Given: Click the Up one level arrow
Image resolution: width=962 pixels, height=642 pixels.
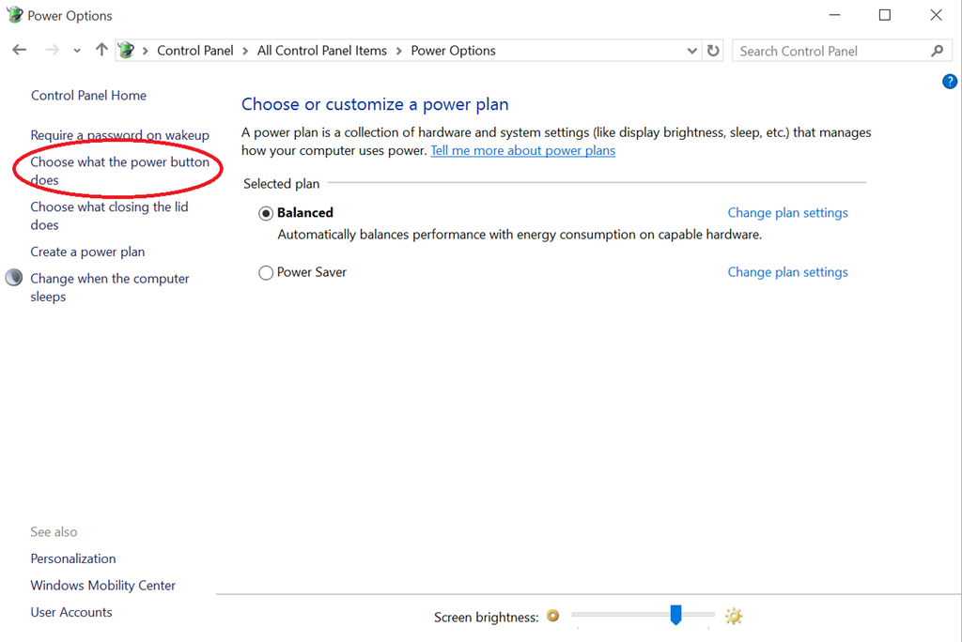Looking at the screenshot, I should pyautogui.click(x=101, y=51).
